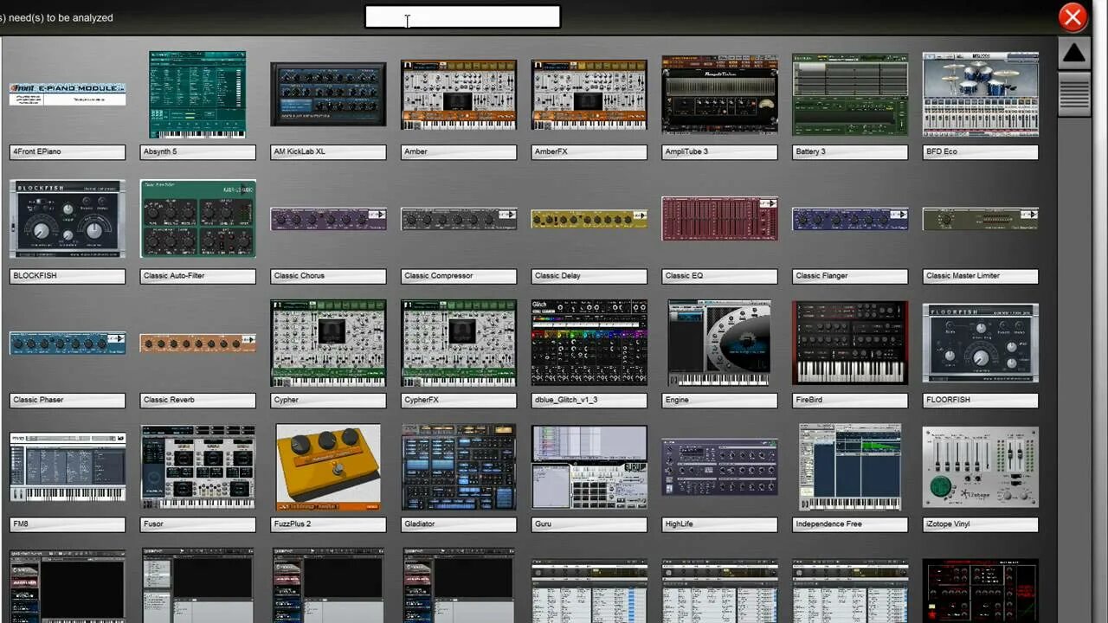Choose the orange Classic Reverb rack image
Image resolution: width=1108 pixels, height=623 pixels.
(197, 343)
